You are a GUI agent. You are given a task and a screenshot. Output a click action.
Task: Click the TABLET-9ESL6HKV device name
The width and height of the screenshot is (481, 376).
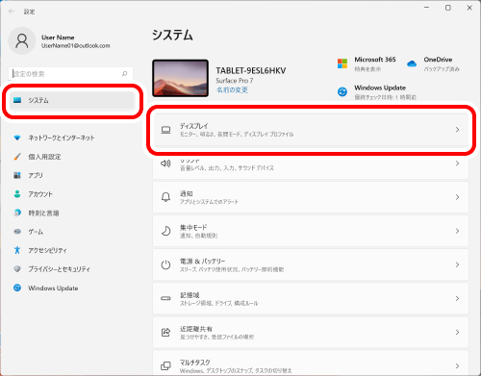(x=251, y=70)
